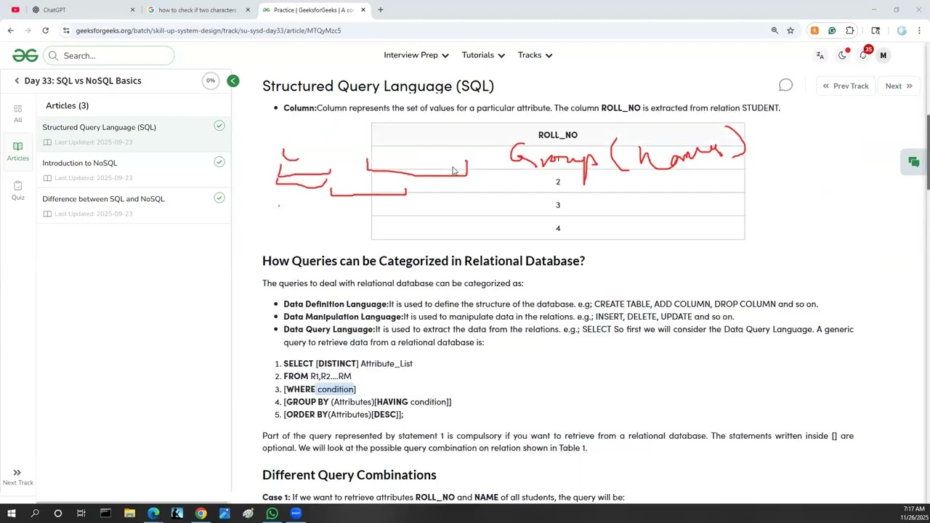Viewport: 930px width, 523px height.
Task: Open Task View on the taskbar
Action: coord(81,514)
